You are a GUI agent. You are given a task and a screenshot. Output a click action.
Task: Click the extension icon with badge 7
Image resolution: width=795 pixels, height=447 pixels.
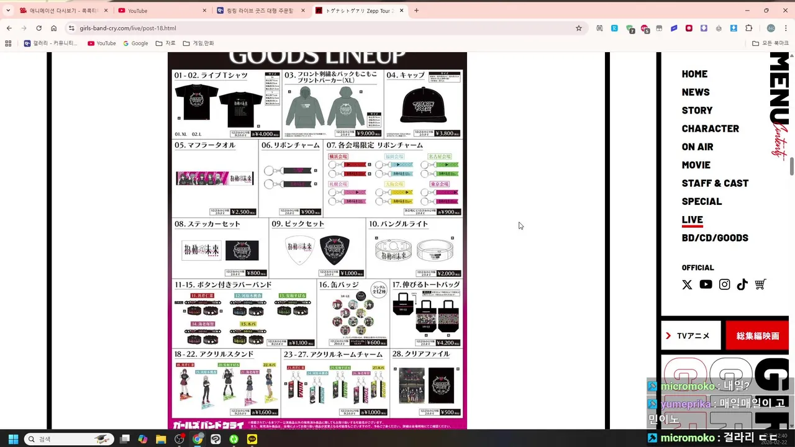pyautogui.click(x=630, y=29)
